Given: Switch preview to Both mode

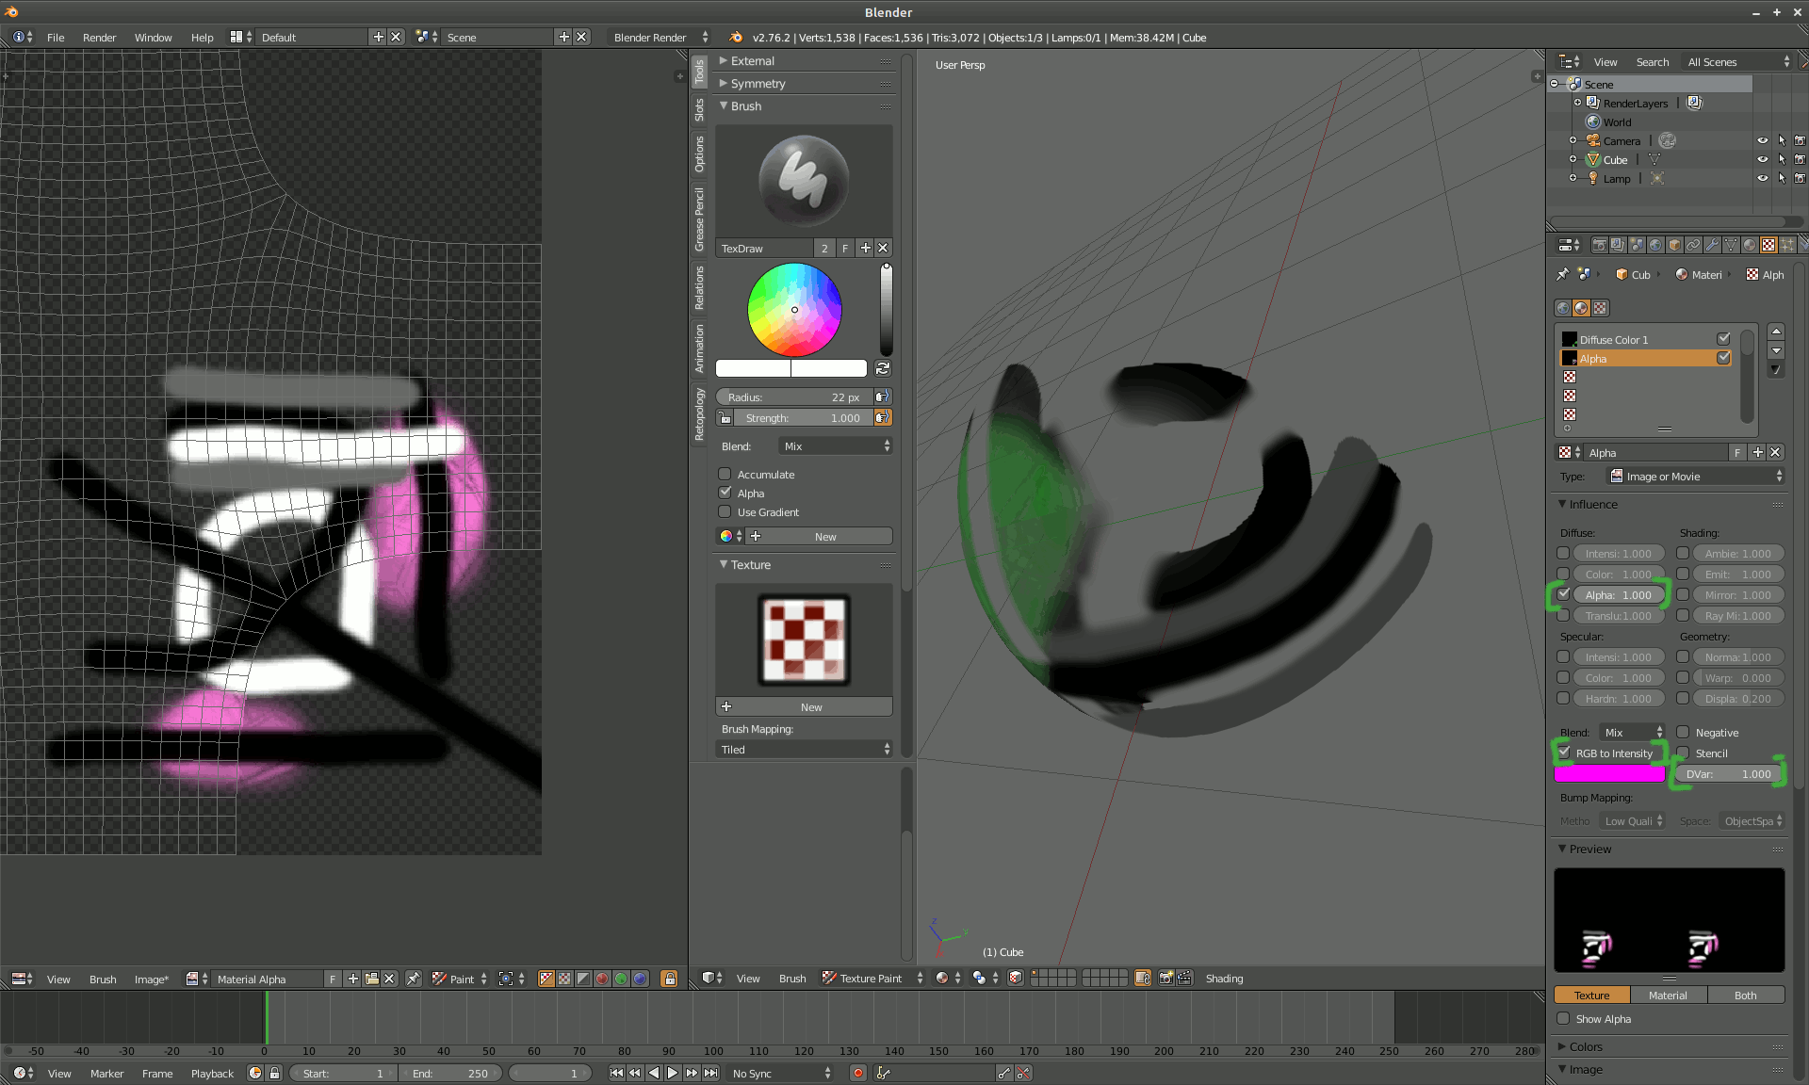Looking at the screenshot, I should (x=1745, y=995).
